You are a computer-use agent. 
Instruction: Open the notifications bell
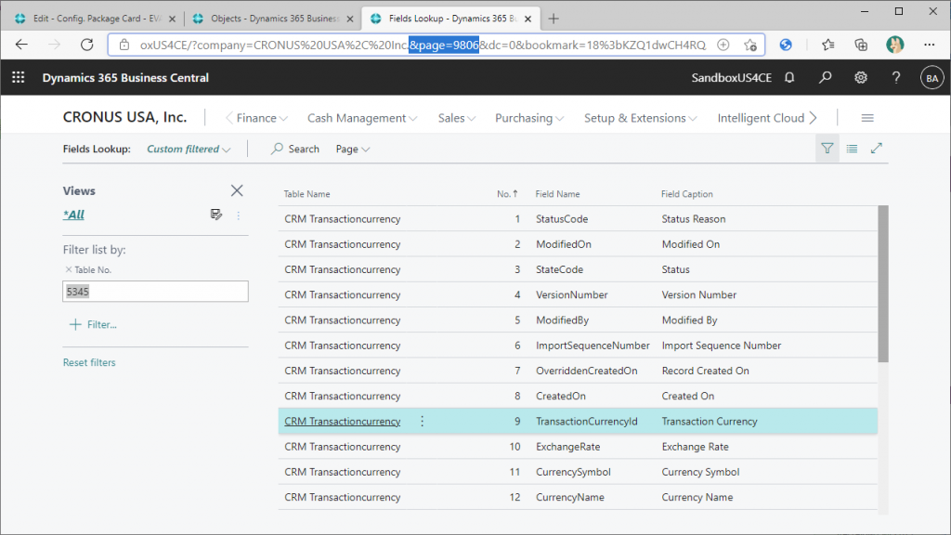pos(789,78)
